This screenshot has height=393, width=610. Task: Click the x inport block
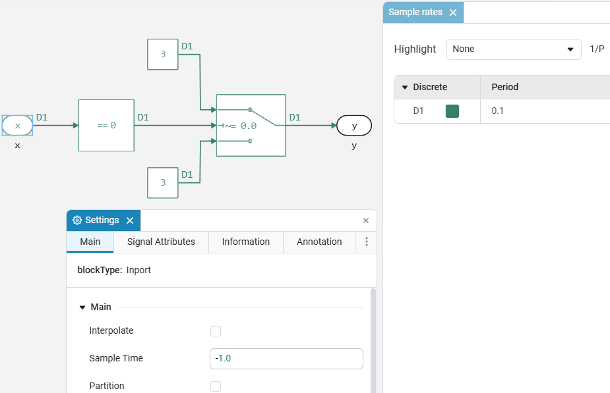coord(17,125)
